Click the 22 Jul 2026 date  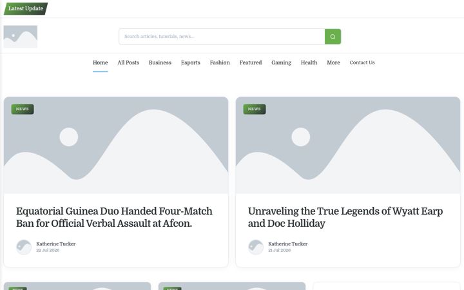[48, 250]
